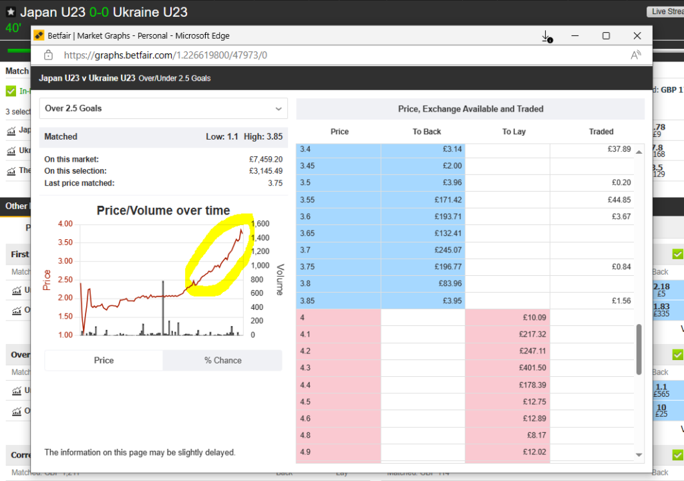The width and height of the screenshot is (684, 481).
Task: Click the favourite star beside Japan U23
Action: pyautogui.click(x=10, y=12)
